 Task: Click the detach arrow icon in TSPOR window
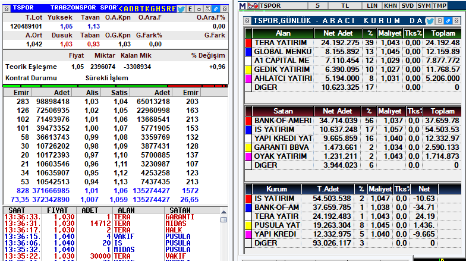coord(208,9)
